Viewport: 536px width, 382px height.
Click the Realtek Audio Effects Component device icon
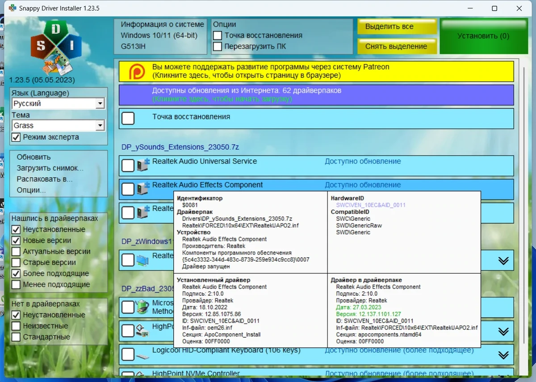click(143, 188)
